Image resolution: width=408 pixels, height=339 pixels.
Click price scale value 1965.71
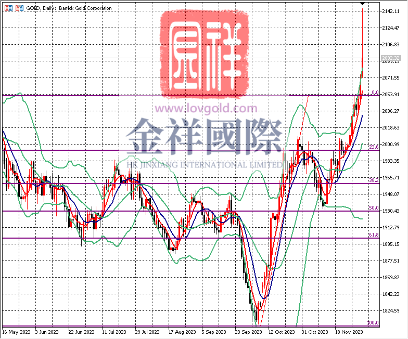tap(390, 178)
